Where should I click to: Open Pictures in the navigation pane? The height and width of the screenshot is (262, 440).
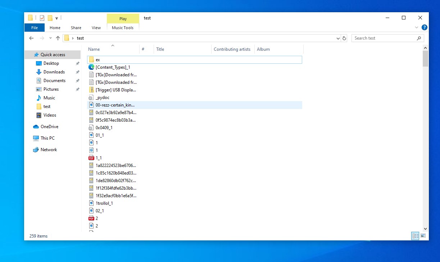tap(51, 89)
